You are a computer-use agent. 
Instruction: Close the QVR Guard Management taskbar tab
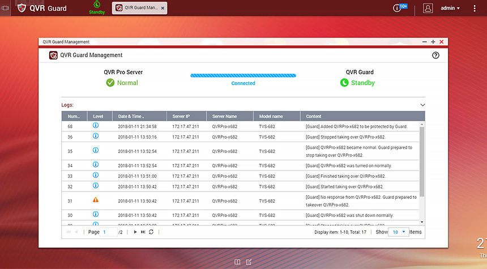click(x=163, y=8)
